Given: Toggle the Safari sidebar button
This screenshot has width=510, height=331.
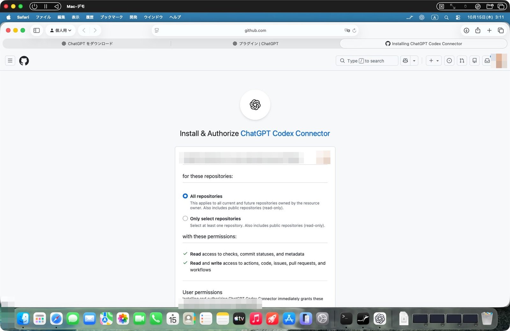Looking at the screenshot, I should 37,30.
